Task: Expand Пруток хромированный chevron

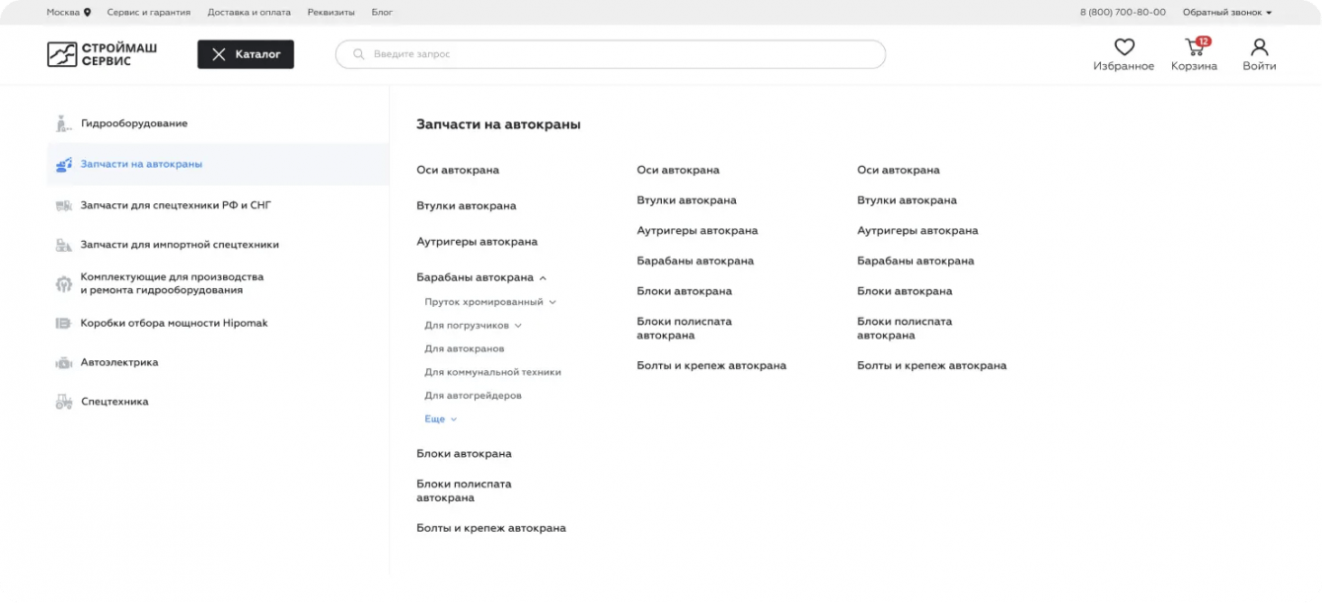Action: [x=552, y=302]
